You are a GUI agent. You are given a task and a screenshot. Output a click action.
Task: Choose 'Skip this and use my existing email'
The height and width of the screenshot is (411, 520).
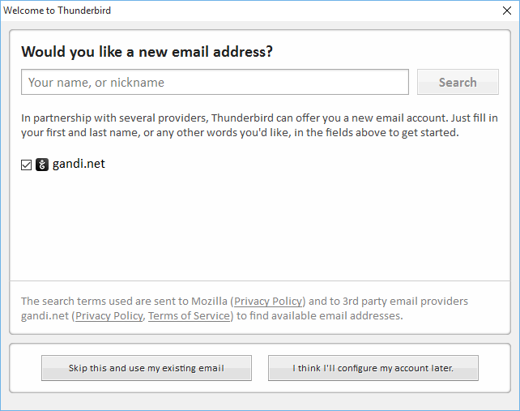[147, 368]
